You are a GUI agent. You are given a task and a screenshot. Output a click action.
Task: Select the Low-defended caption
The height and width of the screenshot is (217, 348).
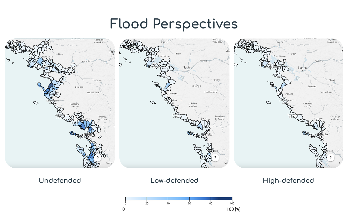pos(174,180)
